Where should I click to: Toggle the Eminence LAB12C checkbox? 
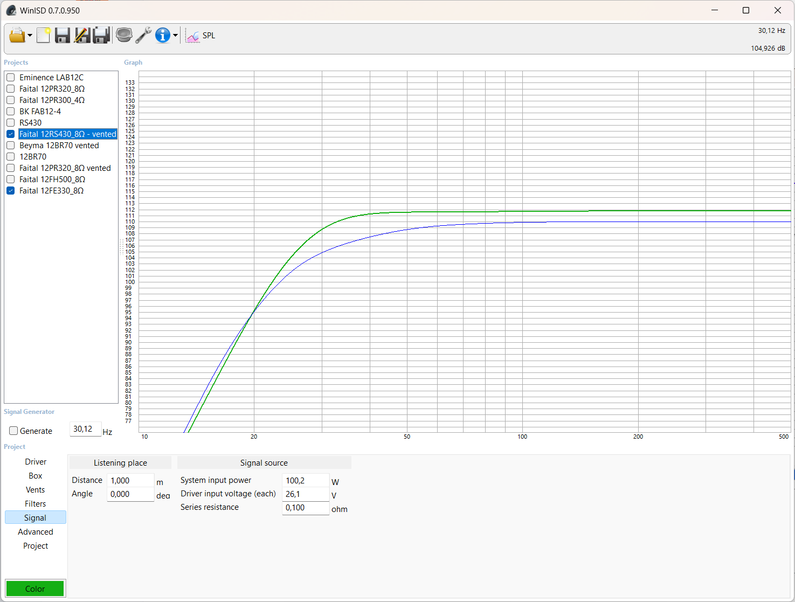(10, 78)
